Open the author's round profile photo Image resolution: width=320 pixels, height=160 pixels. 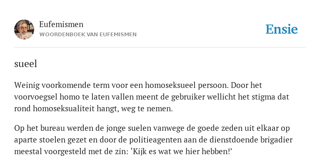coord(24,30)
